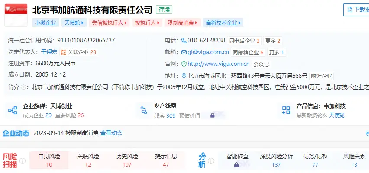
Task: Click the info icon beside 风险扫描
Action: 23,161
